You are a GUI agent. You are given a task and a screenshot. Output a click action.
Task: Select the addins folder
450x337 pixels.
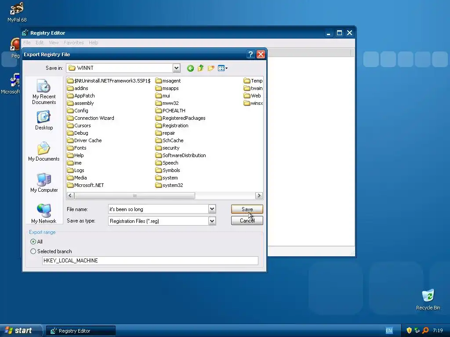[78, 88]
